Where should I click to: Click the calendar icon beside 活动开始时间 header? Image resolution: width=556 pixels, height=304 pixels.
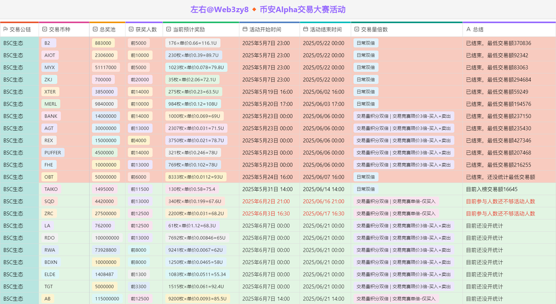tap(245, 29)
